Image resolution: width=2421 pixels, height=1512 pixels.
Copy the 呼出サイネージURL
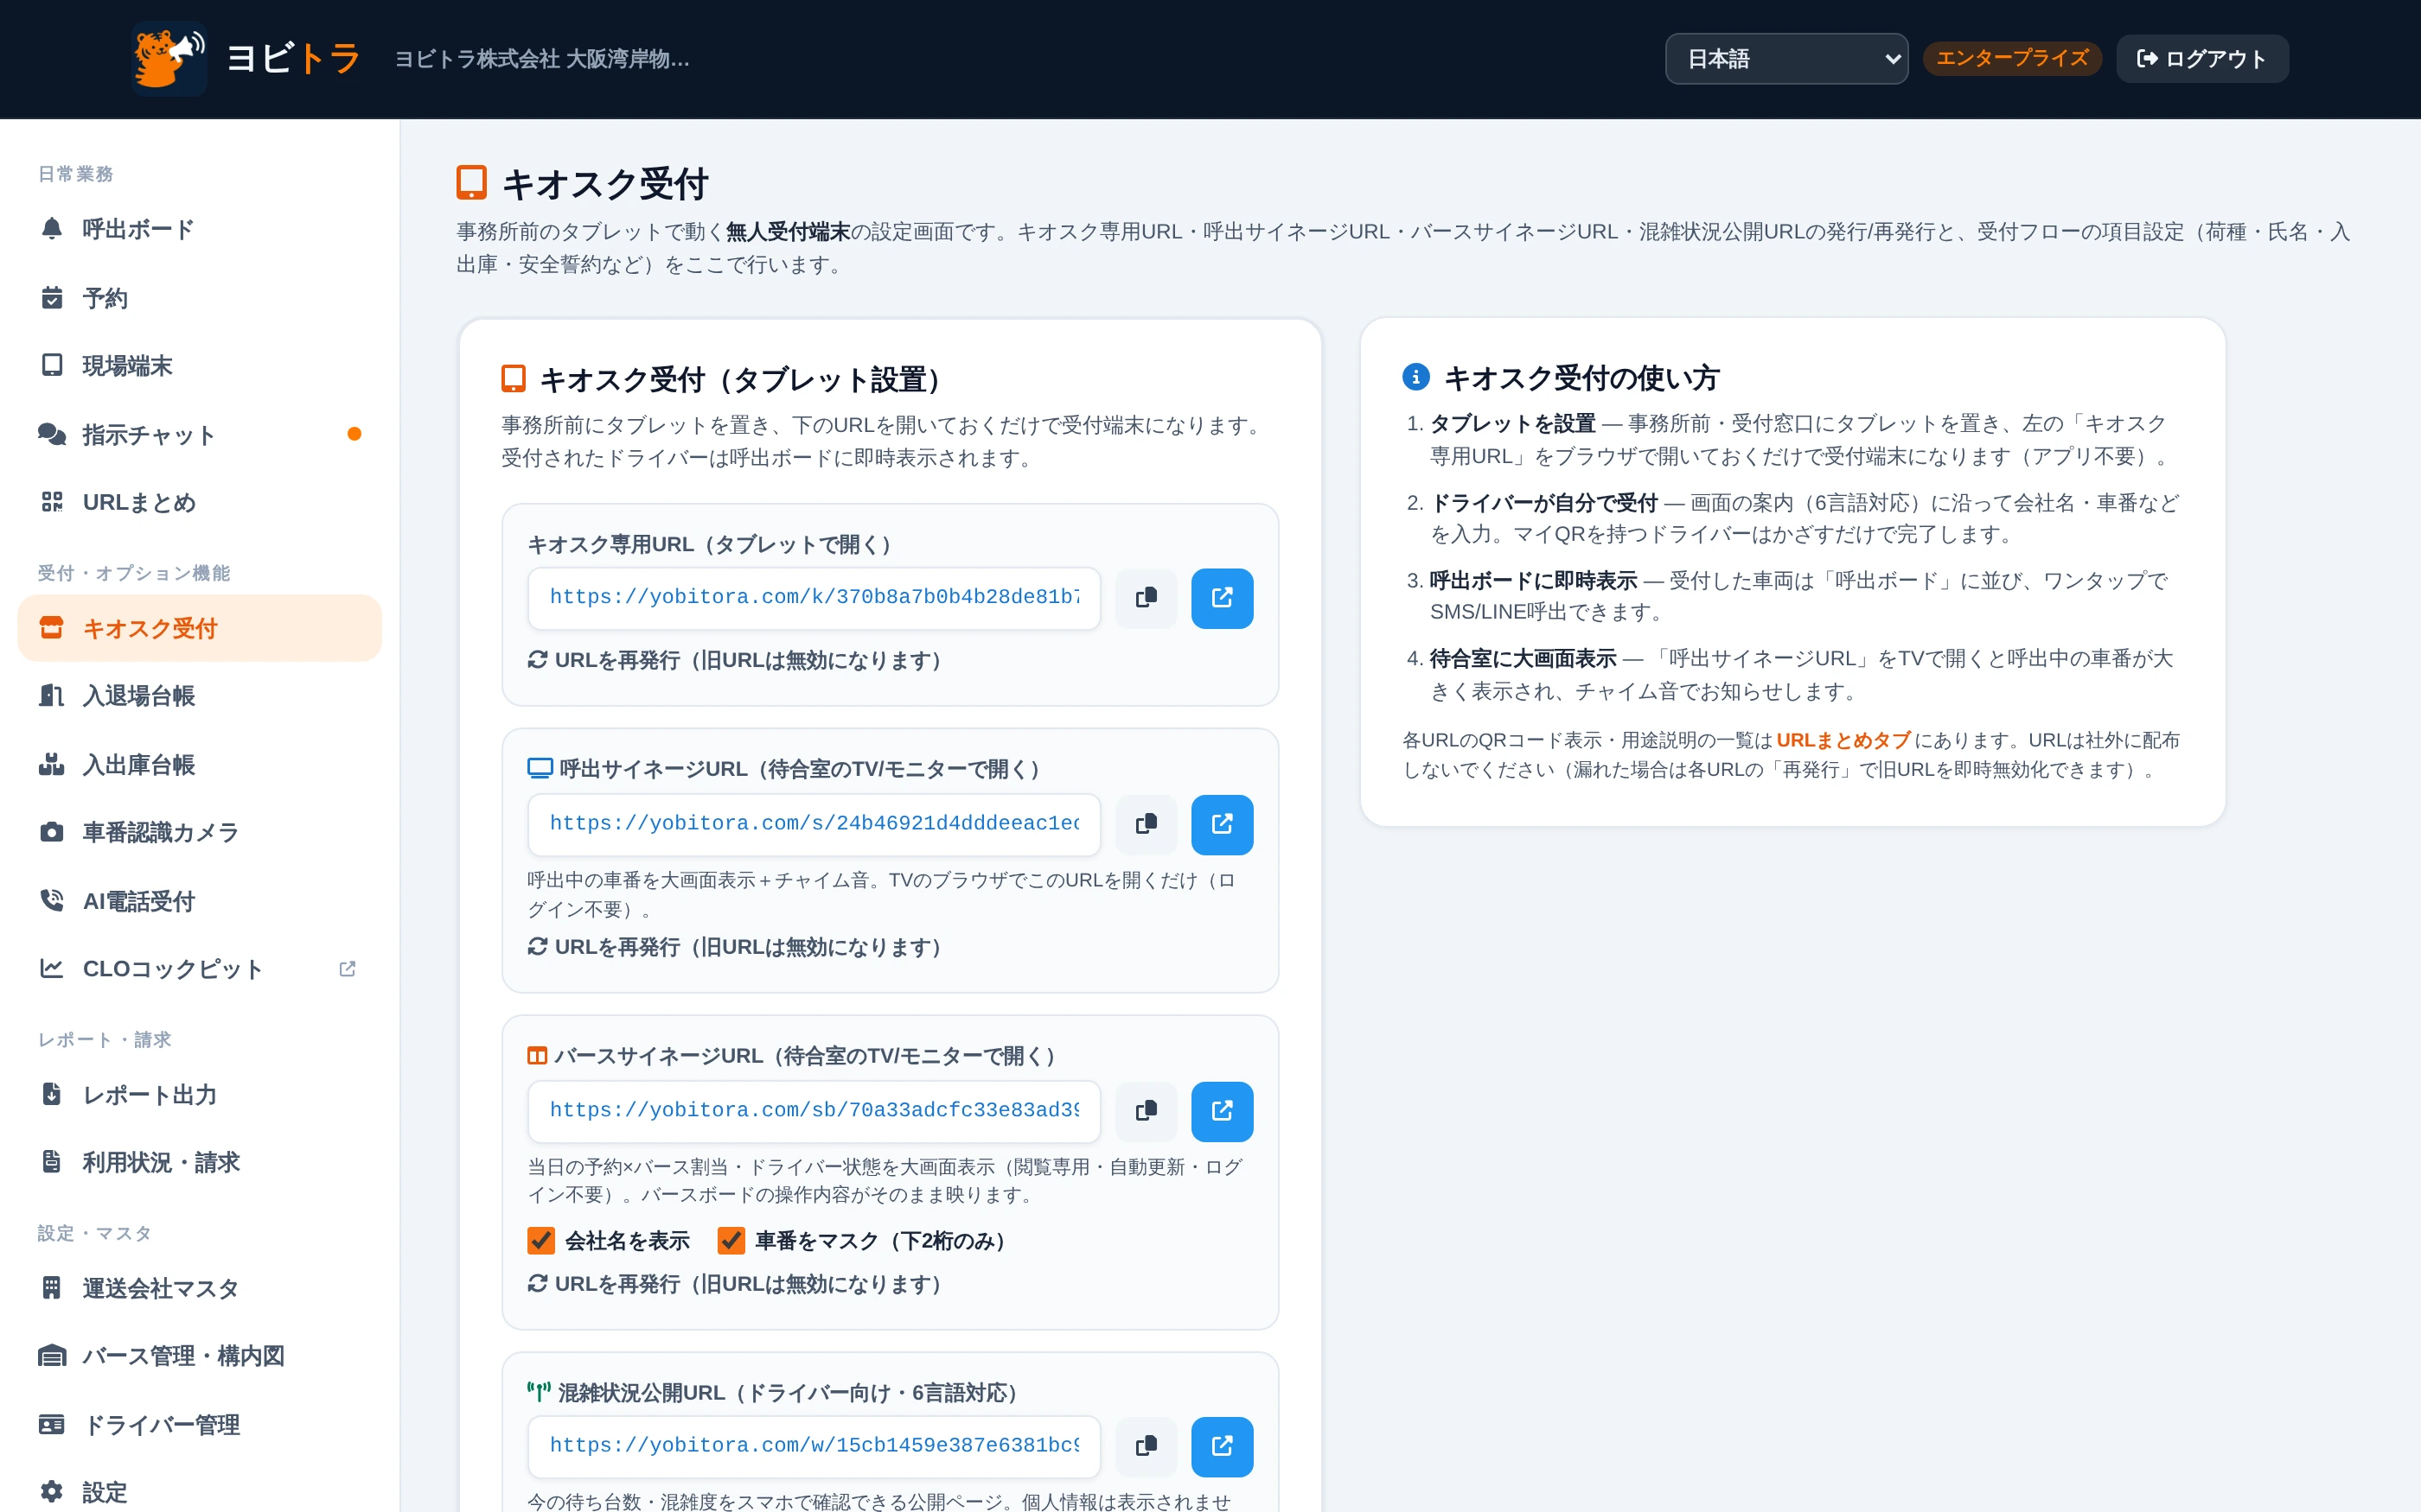point(1147,824)
